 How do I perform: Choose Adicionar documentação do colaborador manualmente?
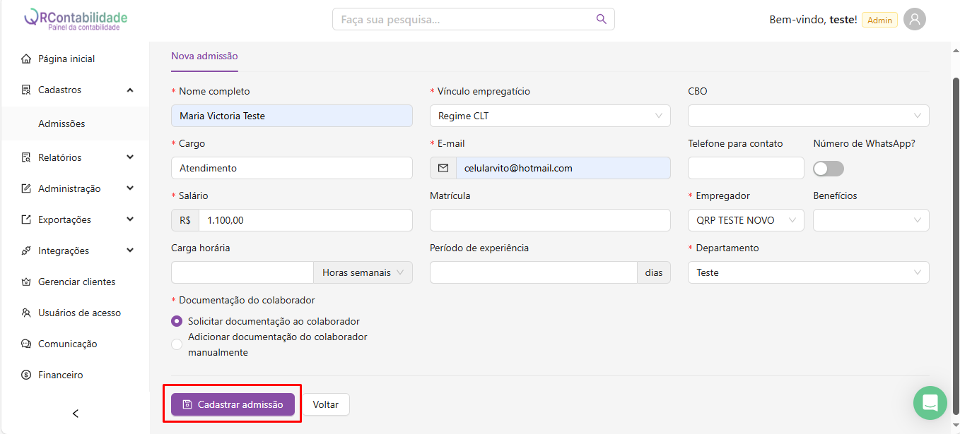tap(177, 344)
